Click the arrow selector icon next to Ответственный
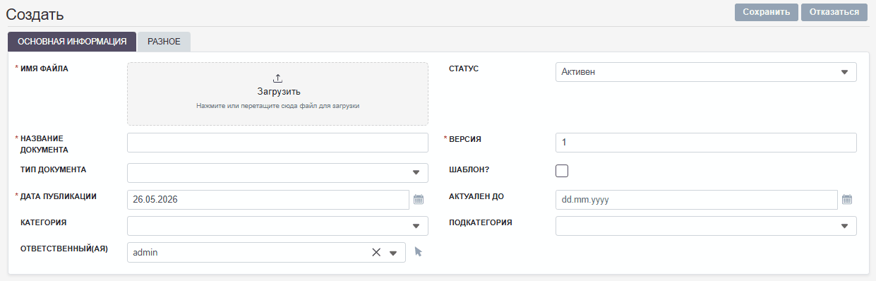Image resolution: width=876 pixels, height=281 pixels. [418, 251]
